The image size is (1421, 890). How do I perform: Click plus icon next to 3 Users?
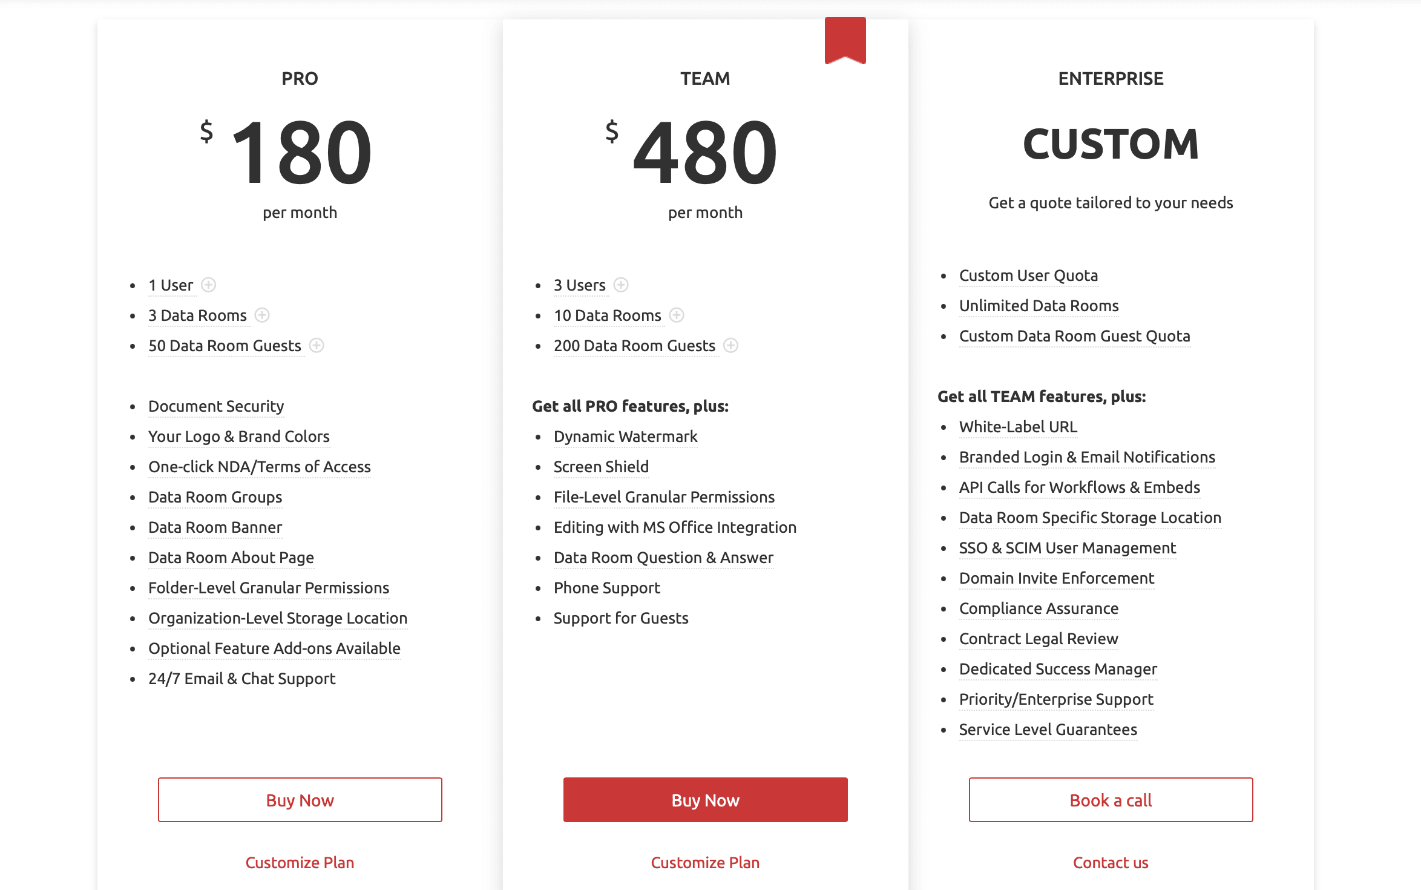click(x=621, y=285)
